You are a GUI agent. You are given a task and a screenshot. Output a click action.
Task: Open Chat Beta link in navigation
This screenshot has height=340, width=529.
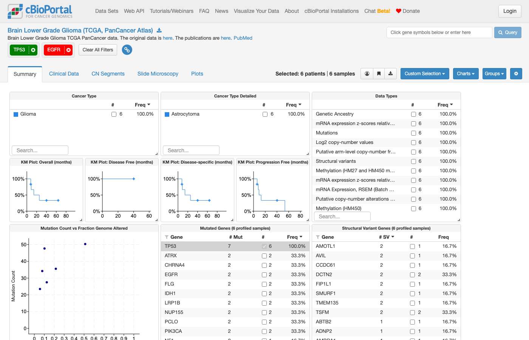tap(377, 11)
